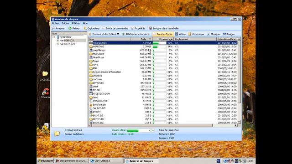Open Propriétés from the toolbar
The image size is (292, 164).
138,28
